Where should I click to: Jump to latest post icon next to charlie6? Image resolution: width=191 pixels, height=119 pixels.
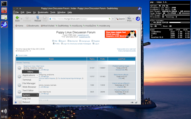tap(125, 87)
